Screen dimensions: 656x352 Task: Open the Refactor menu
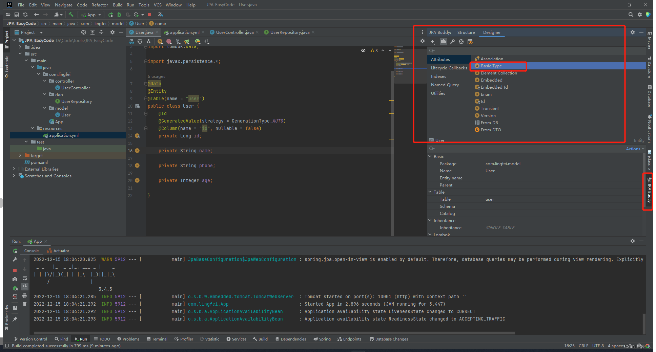pyautogui.click(x=100, y=5)
